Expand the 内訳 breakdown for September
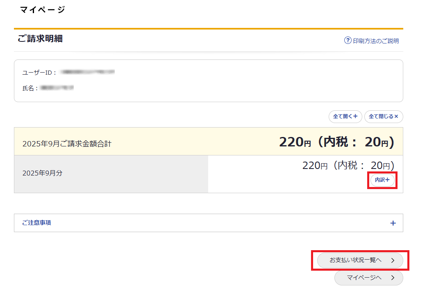The height and width of the screenshot is (292, 443). pos(382,180)
